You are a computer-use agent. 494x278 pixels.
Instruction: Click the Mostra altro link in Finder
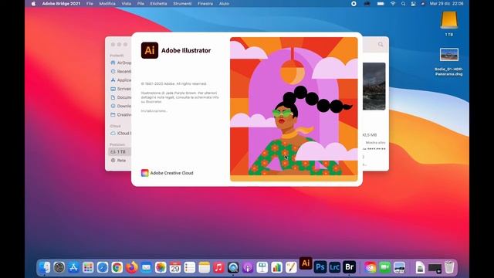point(376,143)
